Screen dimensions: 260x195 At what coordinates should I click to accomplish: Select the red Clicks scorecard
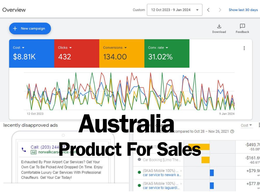[77, 53]
